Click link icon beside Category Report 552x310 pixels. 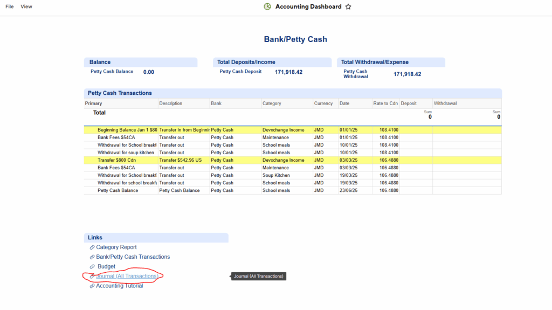[x=92, y=247]
